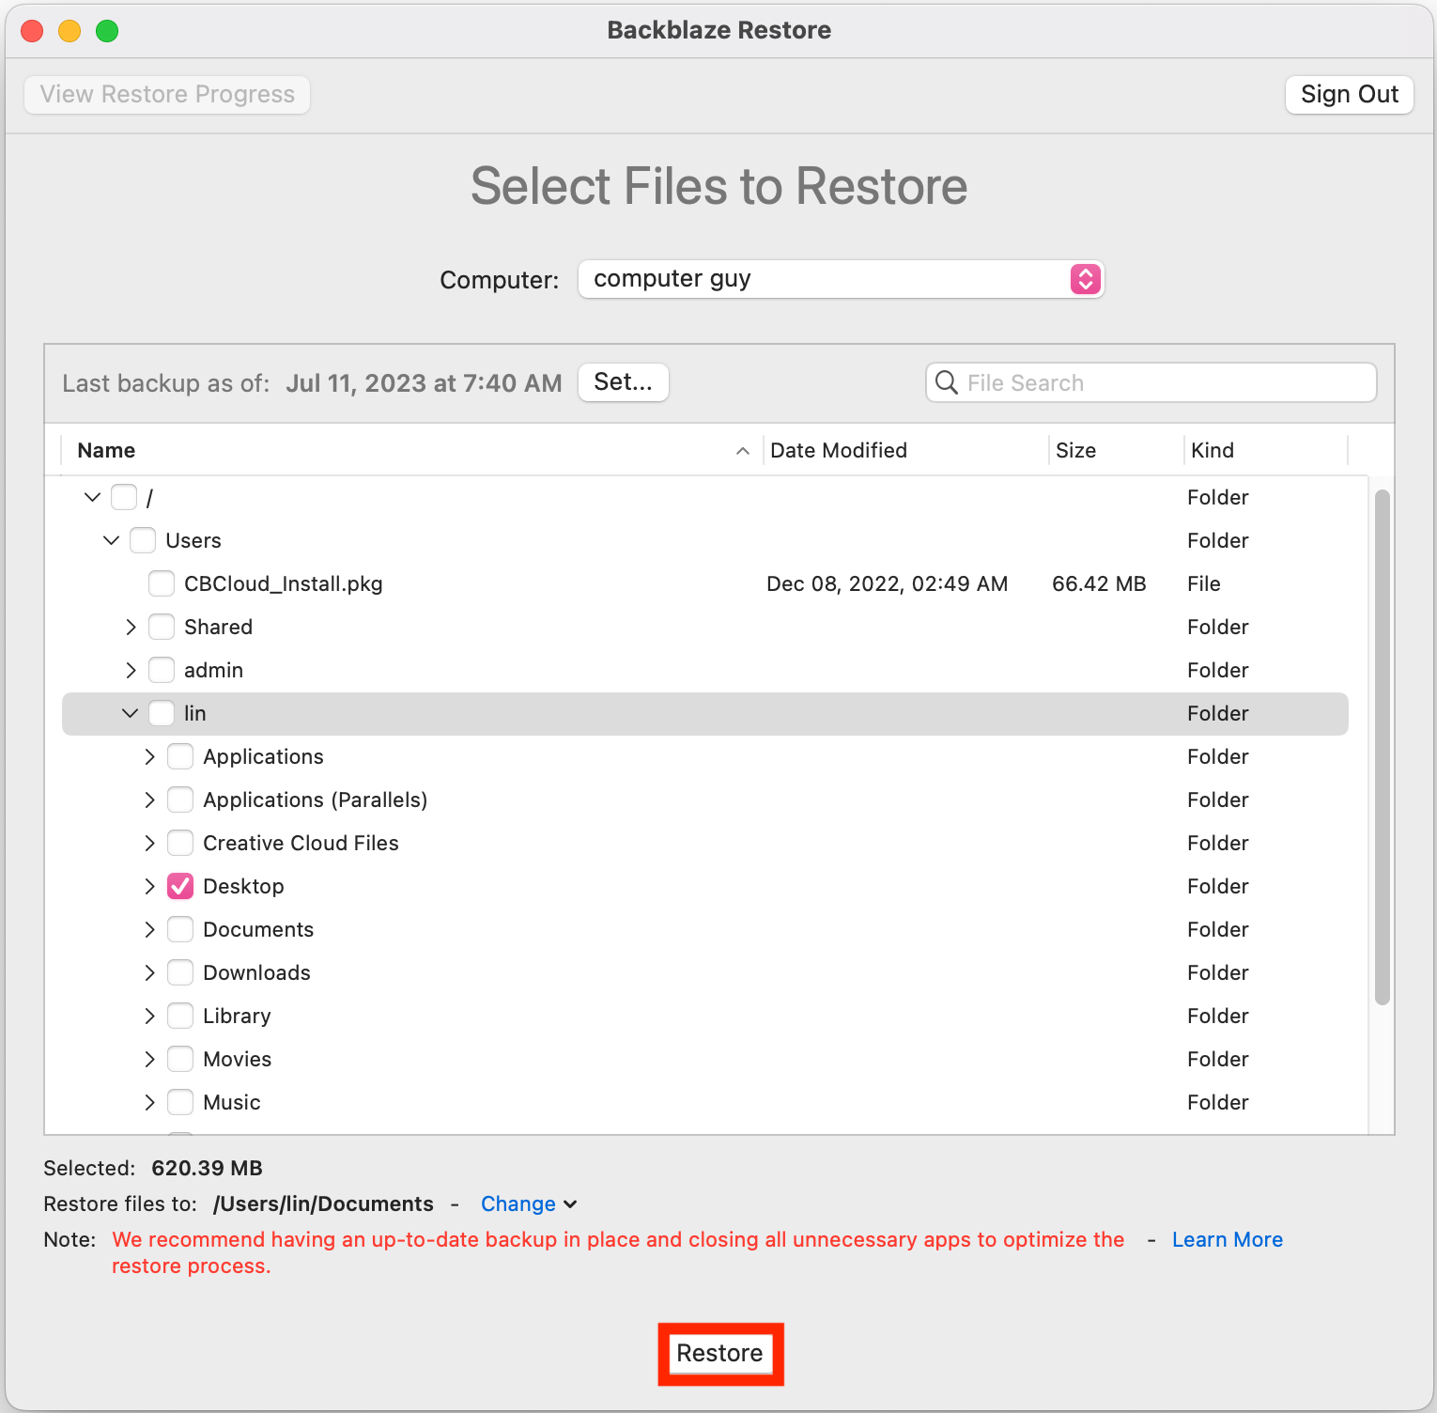1437x1413 pixels.
Task: Check the Creative Cloud Files checkbox
Action: pos(180,843)
